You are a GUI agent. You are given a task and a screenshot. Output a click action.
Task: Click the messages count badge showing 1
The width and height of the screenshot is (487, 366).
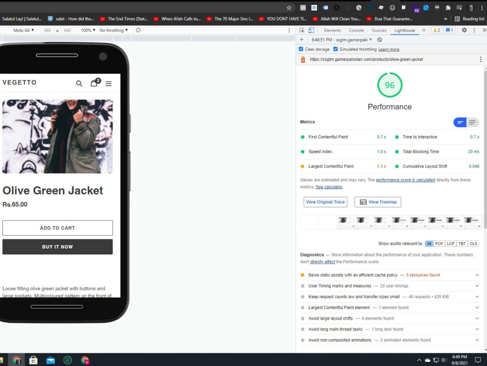pos(450,30)
